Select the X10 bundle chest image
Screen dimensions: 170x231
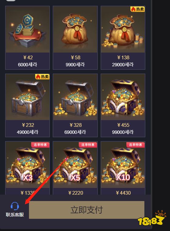coord(123,165)
